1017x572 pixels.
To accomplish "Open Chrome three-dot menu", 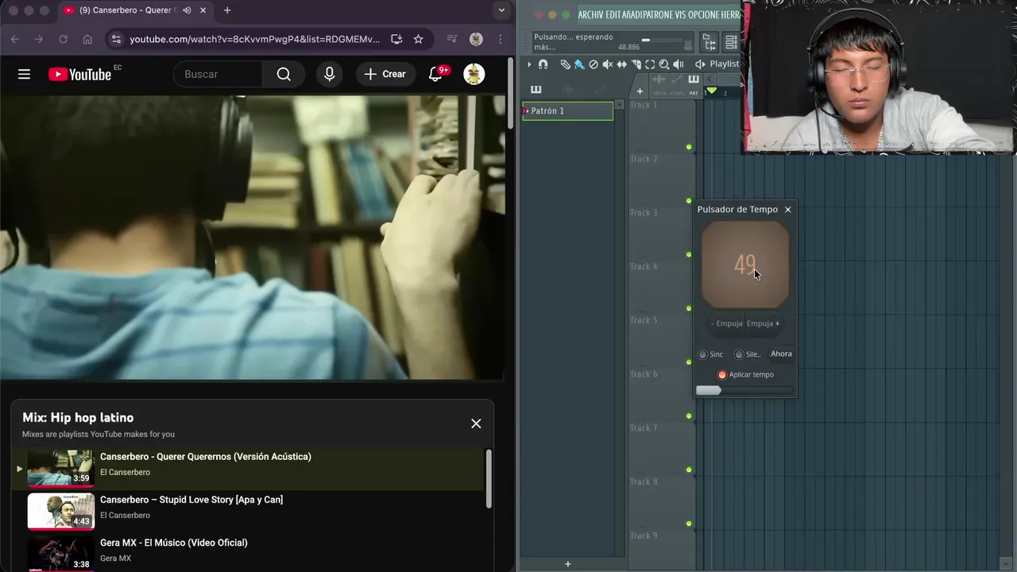I will click(500, 39).
